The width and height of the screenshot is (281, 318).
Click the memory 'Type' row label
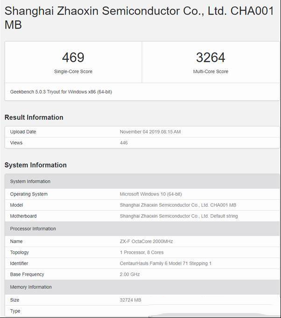click(x=15, y=311)
